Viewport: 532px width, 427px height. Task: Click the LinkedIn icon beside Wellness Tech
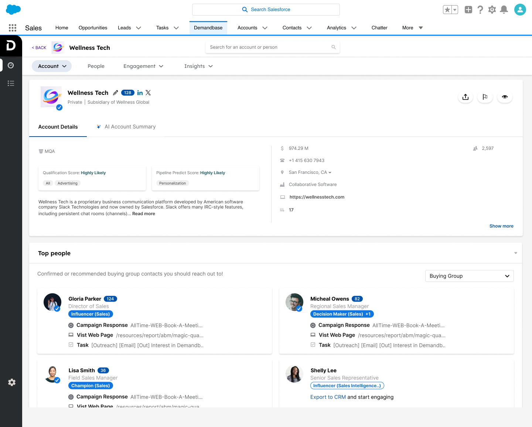click(140, 93)
